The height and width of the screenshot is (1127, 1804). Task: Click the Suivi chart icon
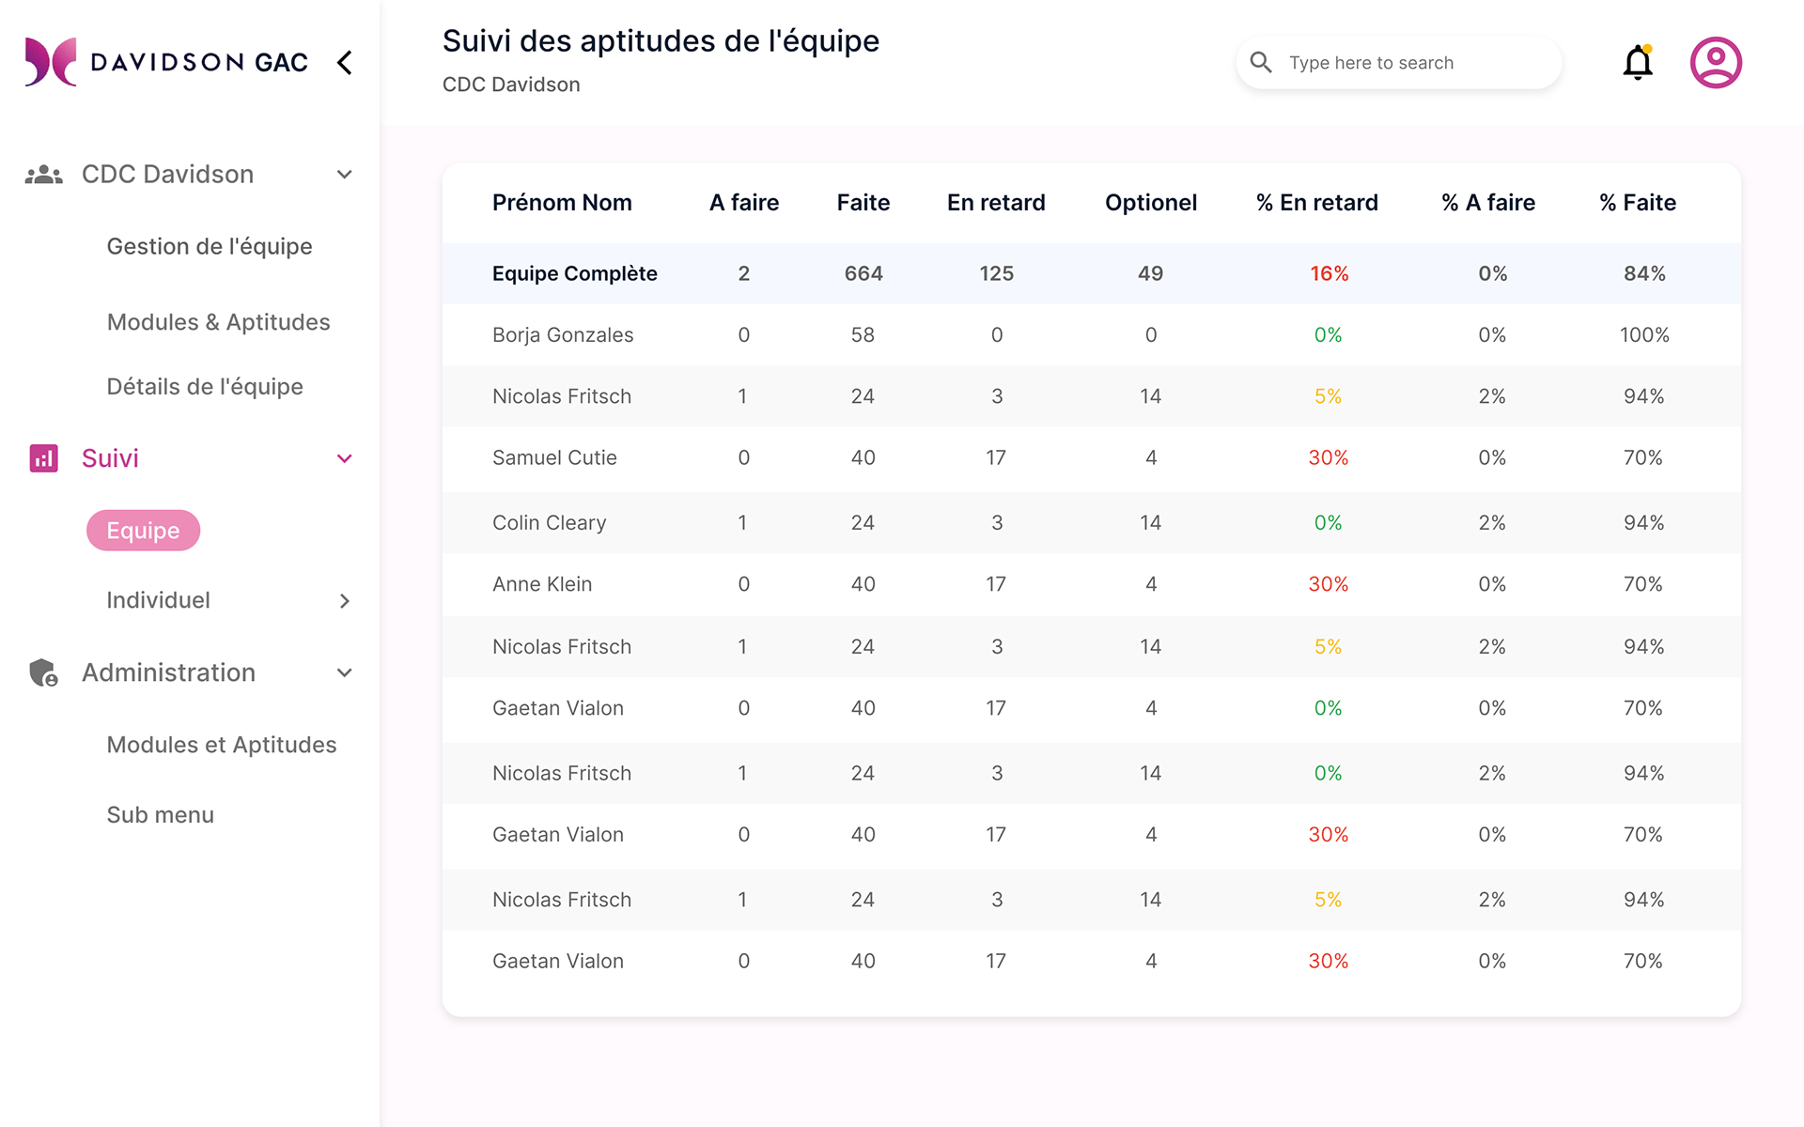[x=43, y=458]
